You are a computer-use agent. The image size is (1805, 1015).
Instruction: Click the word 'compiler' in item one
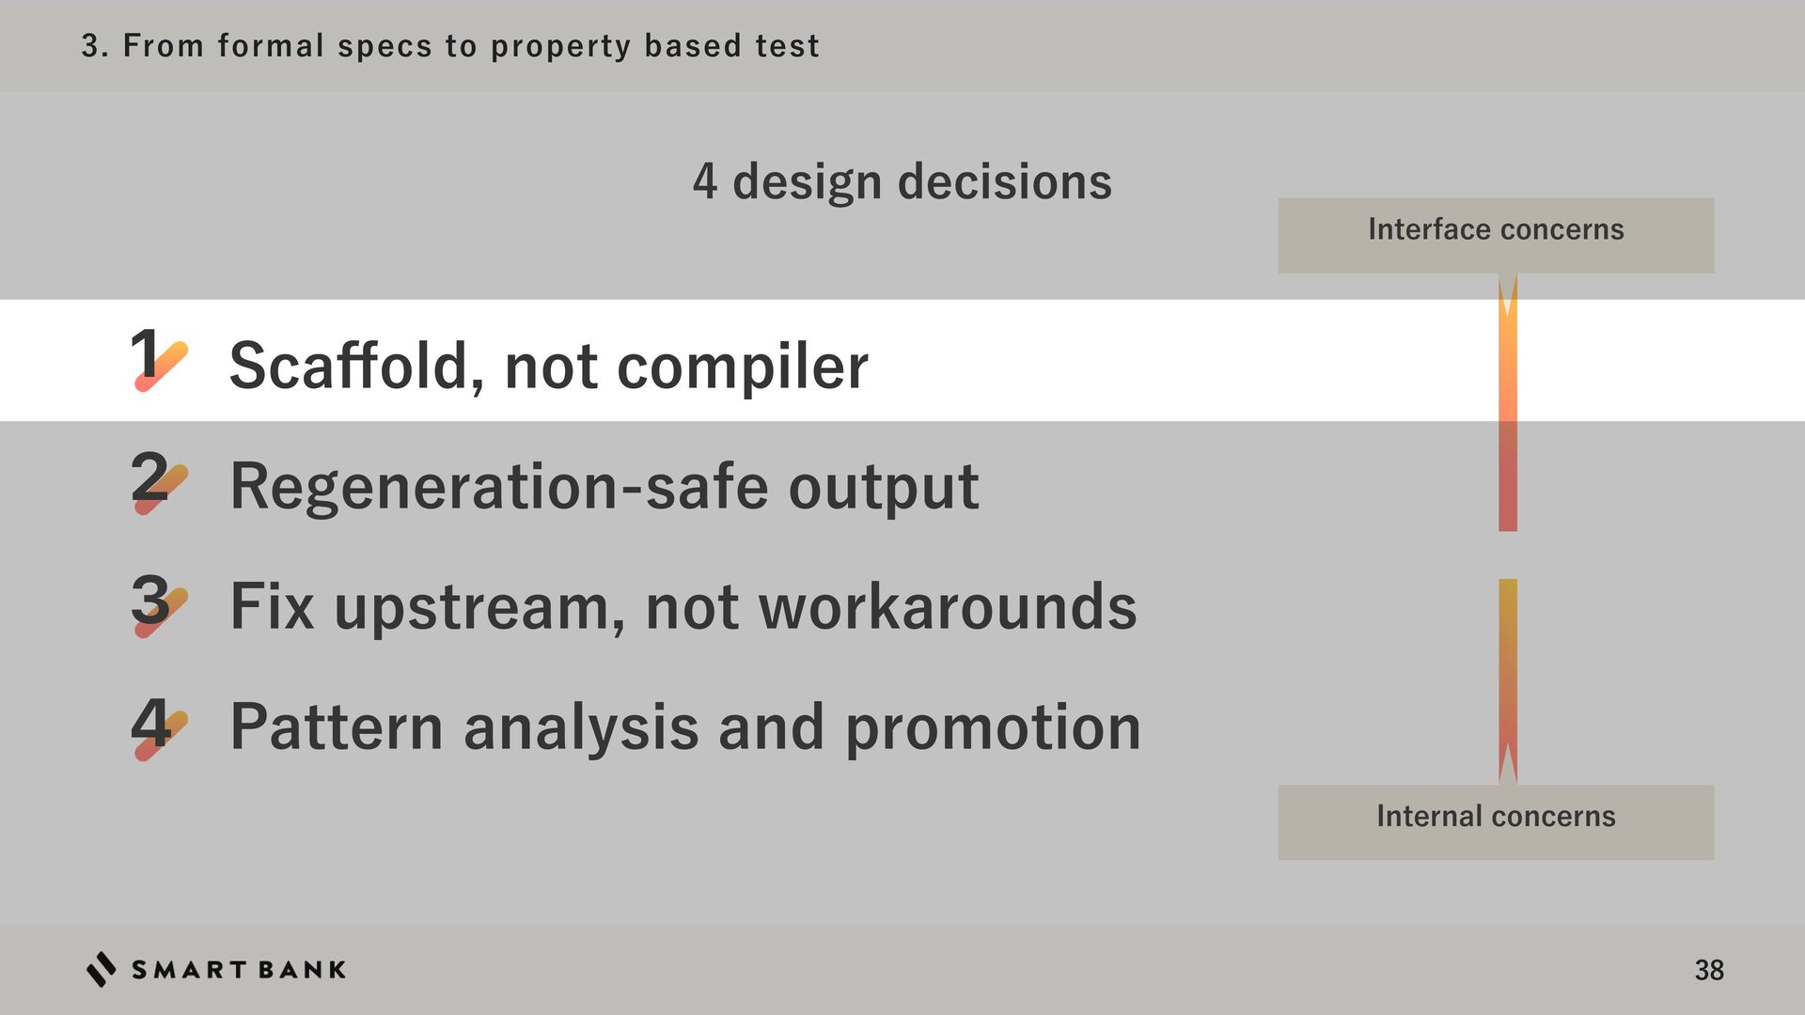[x=742, y=366]
